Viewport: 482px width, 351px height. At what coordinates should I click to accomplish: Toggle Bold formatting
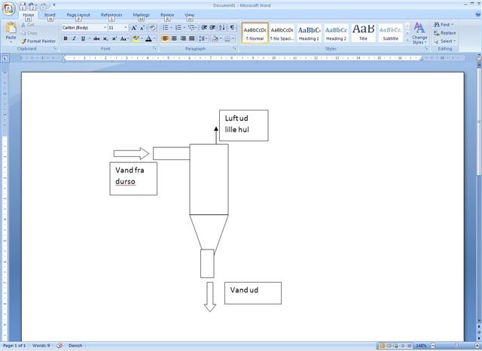[66, 38]
